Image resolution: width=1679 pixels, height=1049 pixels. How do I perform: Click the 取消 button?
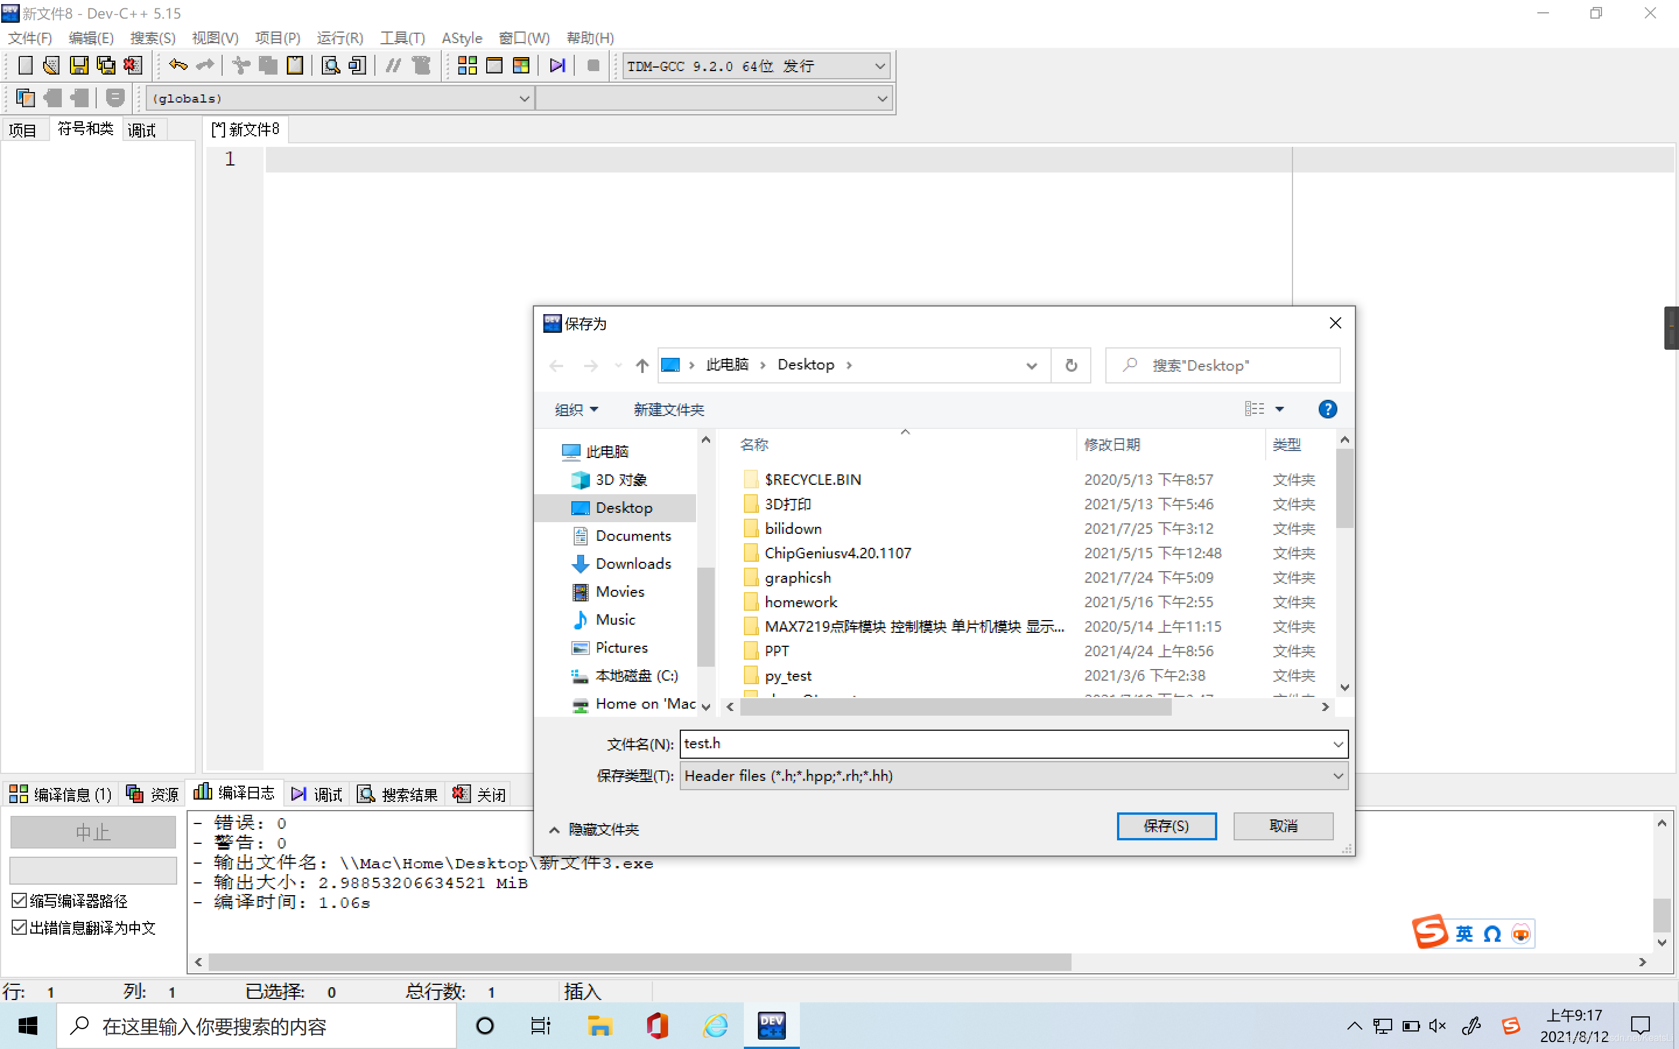point(1283,826)
